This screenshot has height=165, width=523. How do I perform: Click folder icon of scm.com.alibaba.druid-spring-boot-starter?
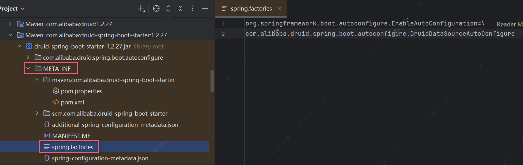(x=47, y=113)
